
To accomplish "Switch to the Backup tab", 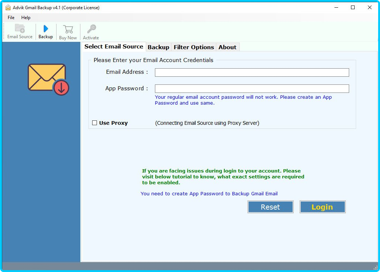I will coord(158,47).
